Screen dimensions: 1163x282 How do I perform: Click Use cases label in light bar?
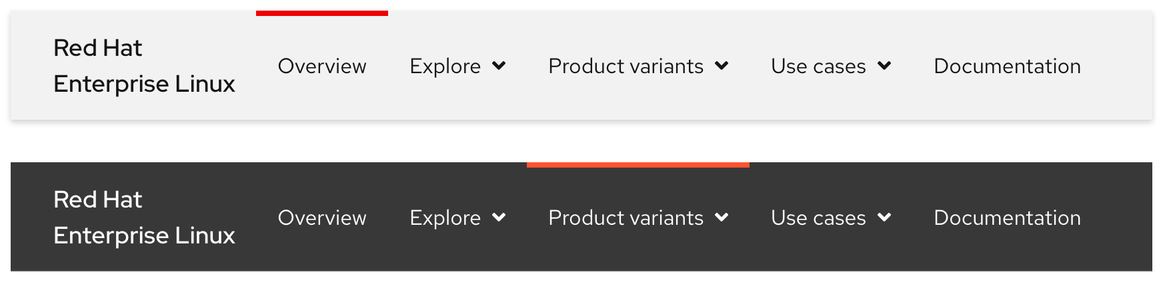(x=818, y=66)
